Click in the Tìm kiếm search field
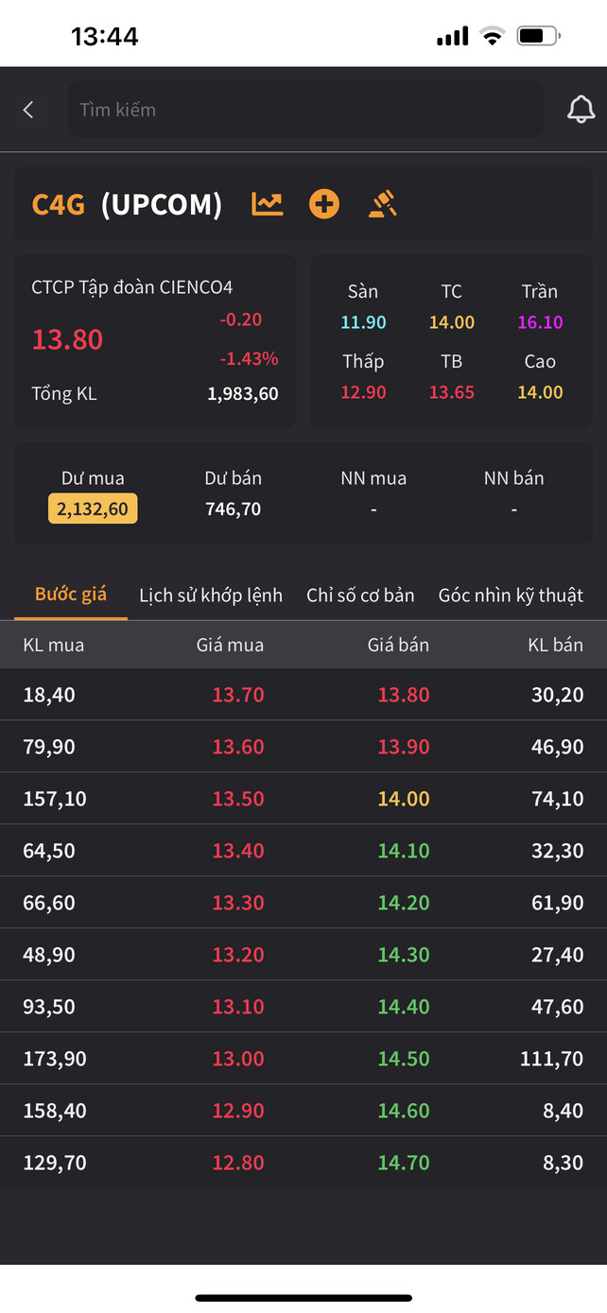Screen dimensions: 607x1313 [x=304, y=110]
